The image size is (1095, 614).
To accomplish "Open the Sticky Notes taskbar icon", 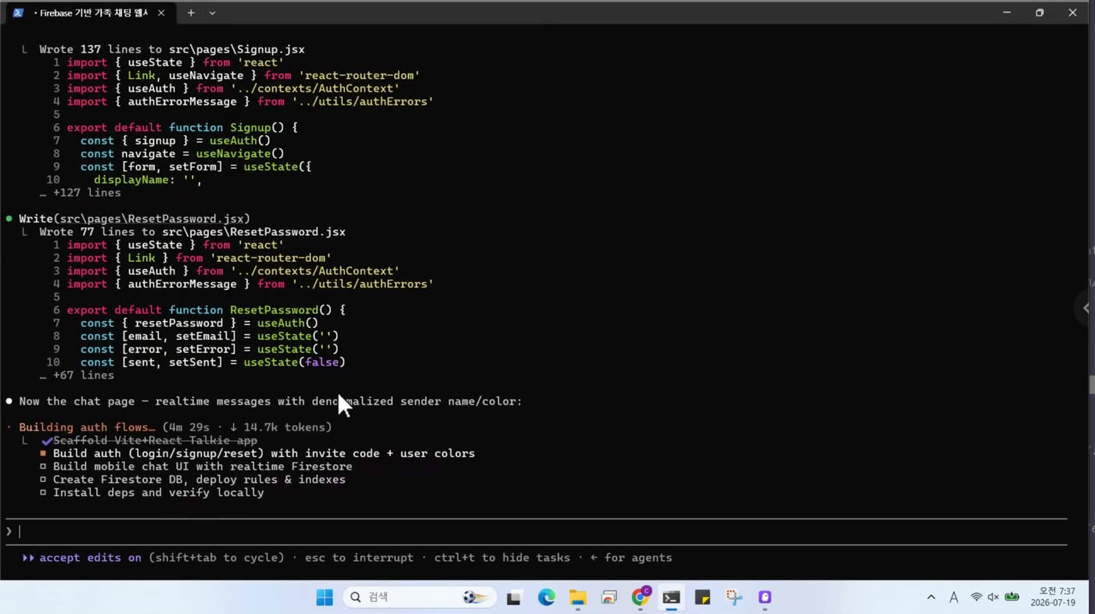I will (x=702, y=598).
